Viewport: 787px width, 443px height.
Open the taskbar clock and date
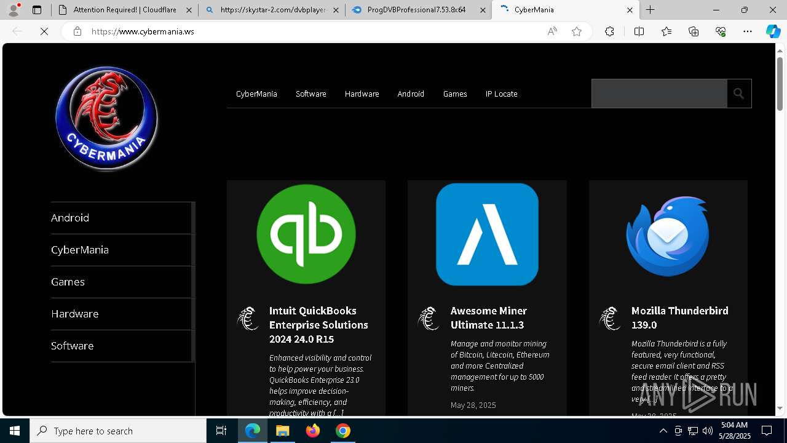pos(735,431)
